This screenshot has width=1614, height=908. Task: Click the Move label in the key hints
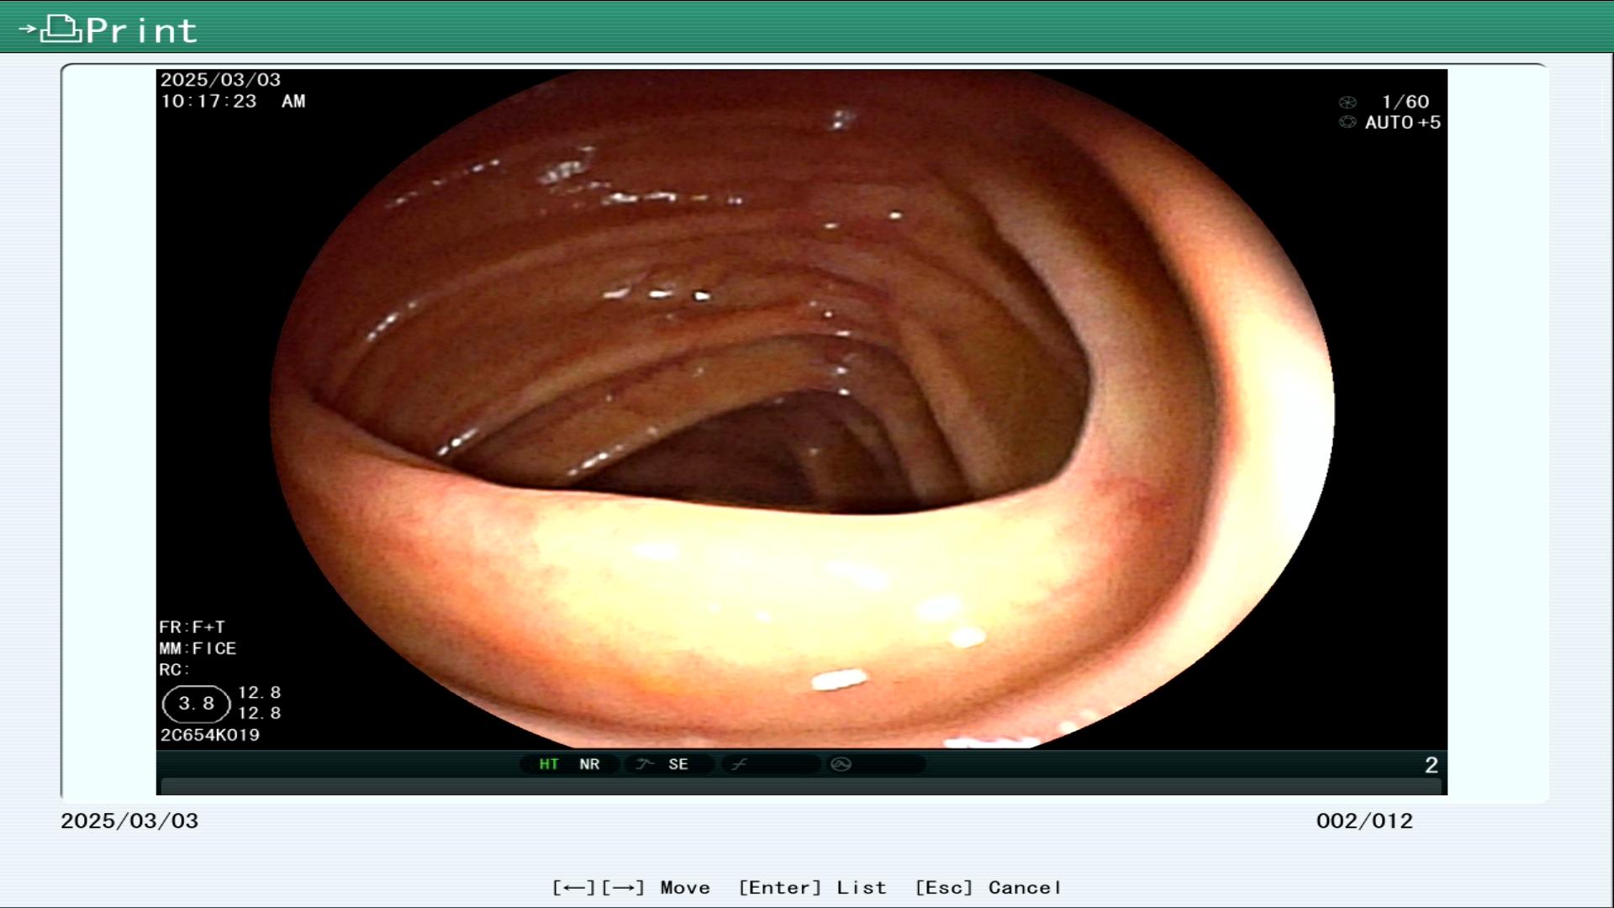coord(685,888)
